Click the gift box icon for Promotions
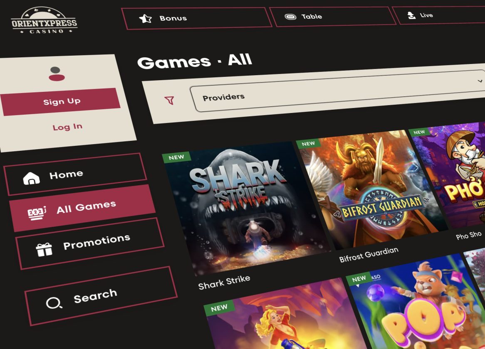485x349 pixels. 44,250
